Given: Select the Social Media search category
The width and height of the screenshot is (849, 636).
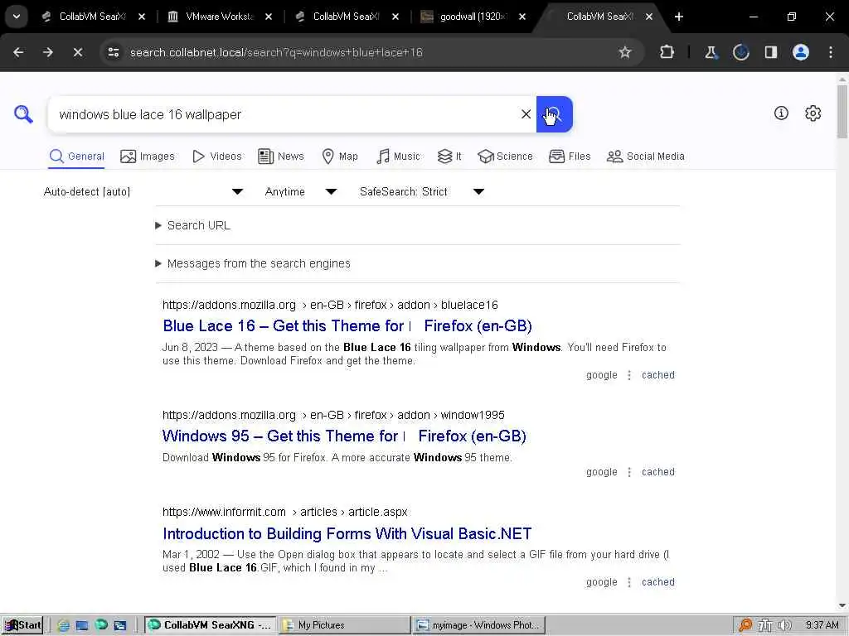Looking at the screenshot, I should pos(645,157).
